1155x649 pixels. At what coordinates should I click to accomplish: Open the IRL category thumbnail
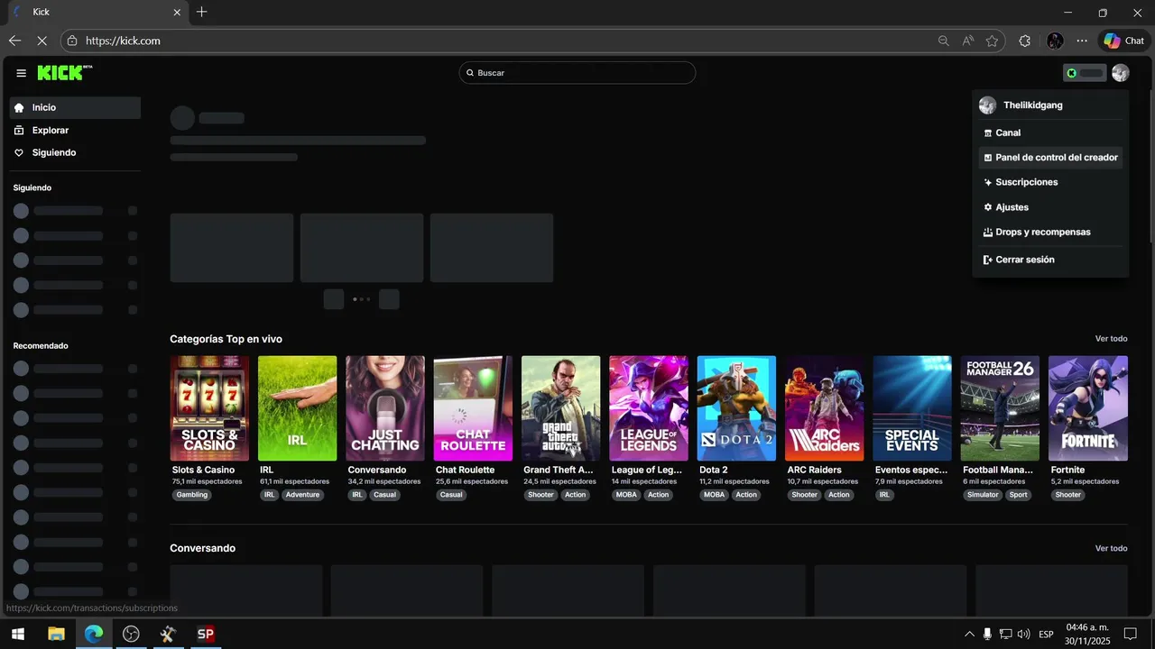[x=297, y=408]
